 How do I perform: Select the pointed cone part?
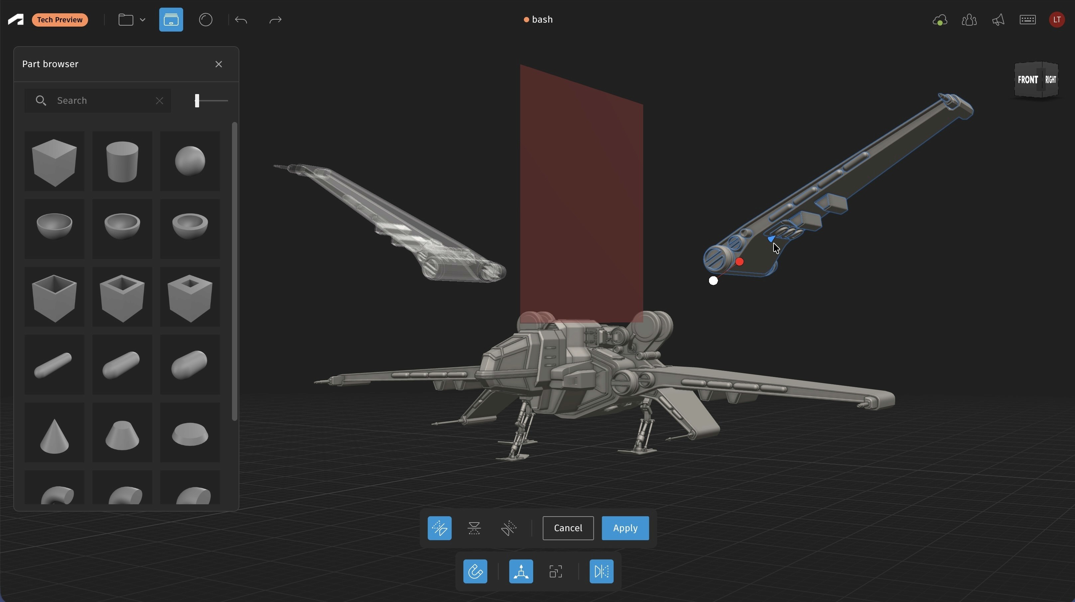(54, 432)
